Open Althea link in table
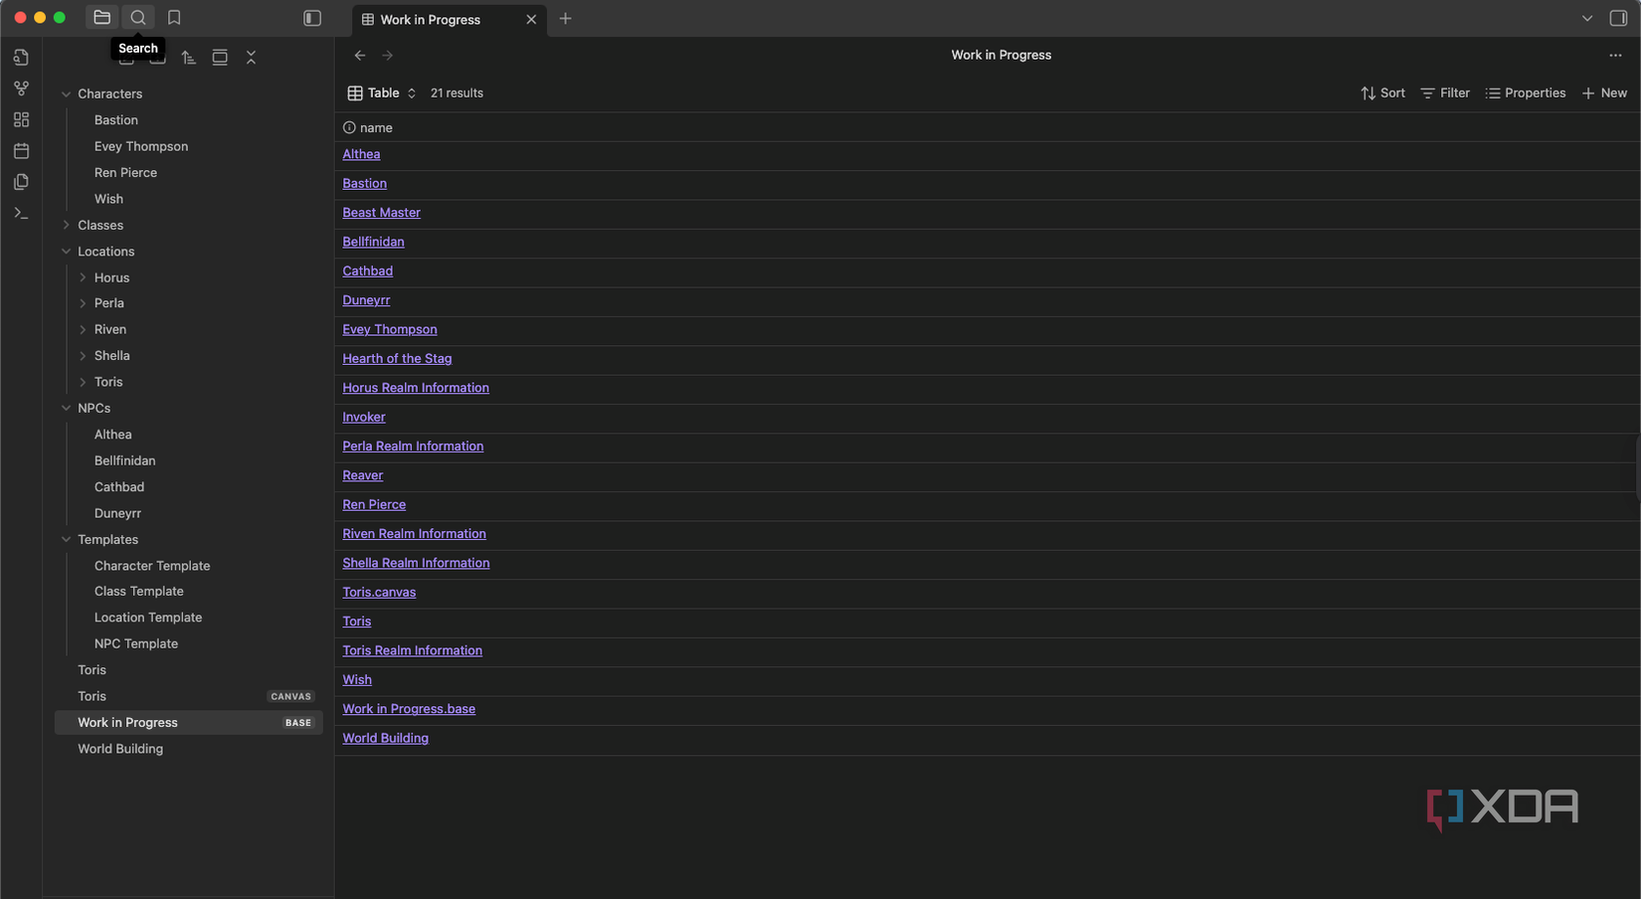Viewport: 1641px width, 899px height. (x=361, y=154)
